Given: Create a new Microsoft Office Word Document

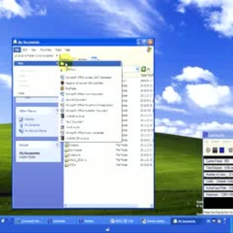Looking at the screenshot, I should (90, 94).
